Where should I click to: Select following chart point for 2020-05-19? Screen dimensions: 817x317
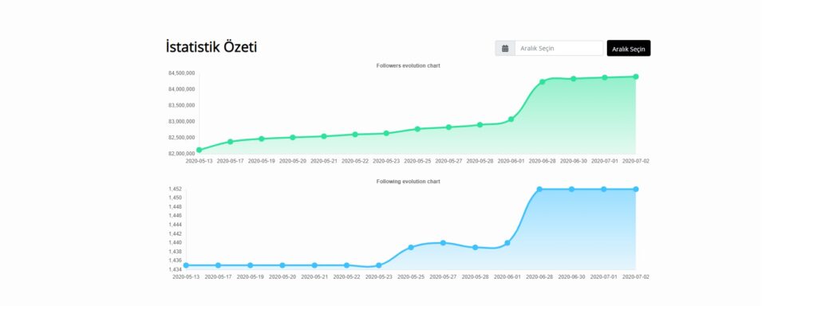coord(250,265)
